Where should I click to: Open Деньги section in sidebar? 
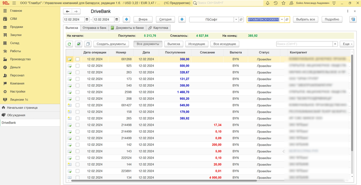pyautogui.click(x=15, y=67)
